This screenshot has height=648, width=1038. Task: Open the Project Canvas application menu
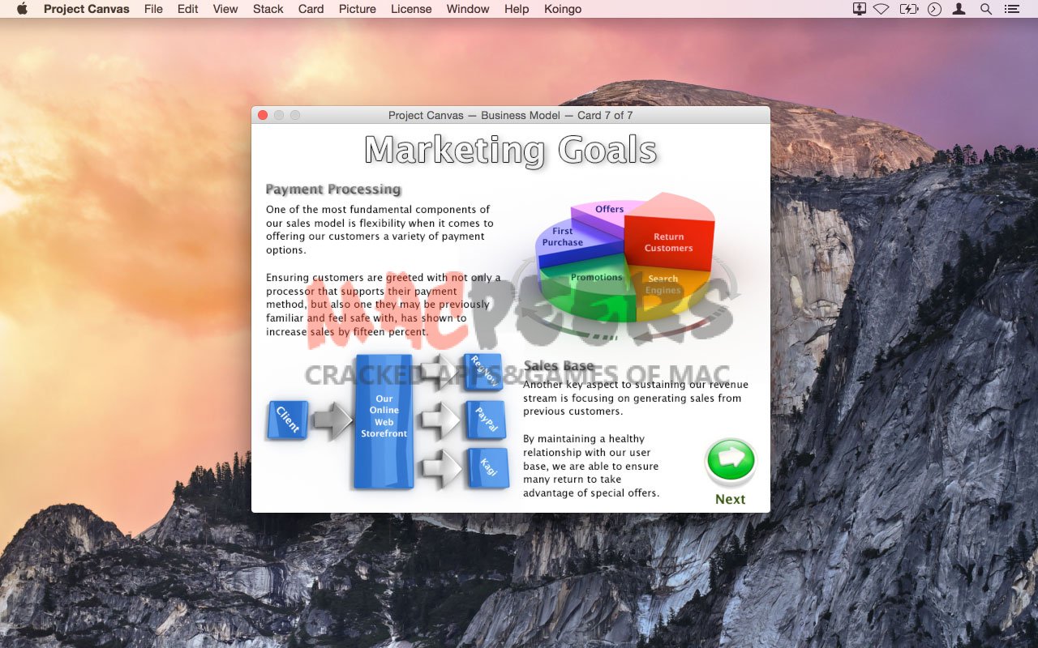tap(87, 9)
